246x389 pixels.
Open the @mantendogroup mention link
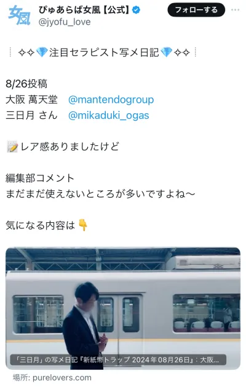click(111, 100)
